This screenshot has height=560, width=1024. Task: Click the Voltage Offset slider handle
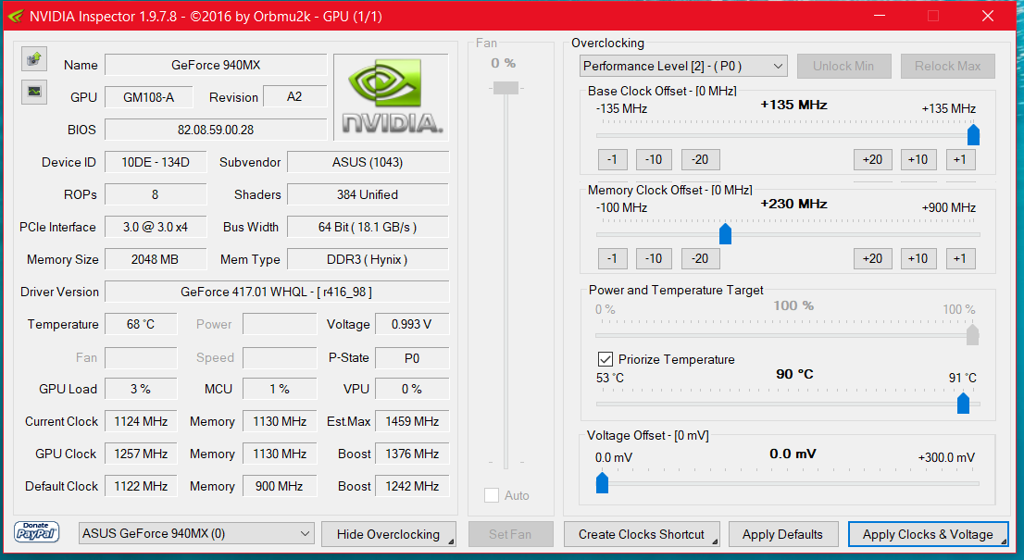tap(602, 482)
